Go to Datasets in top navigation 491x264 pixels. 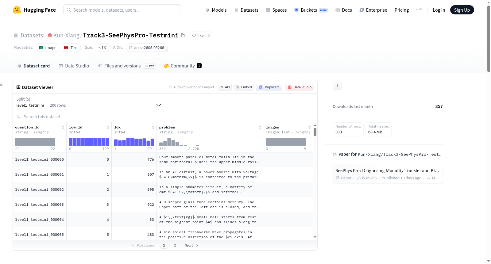[x=246, y=10]
